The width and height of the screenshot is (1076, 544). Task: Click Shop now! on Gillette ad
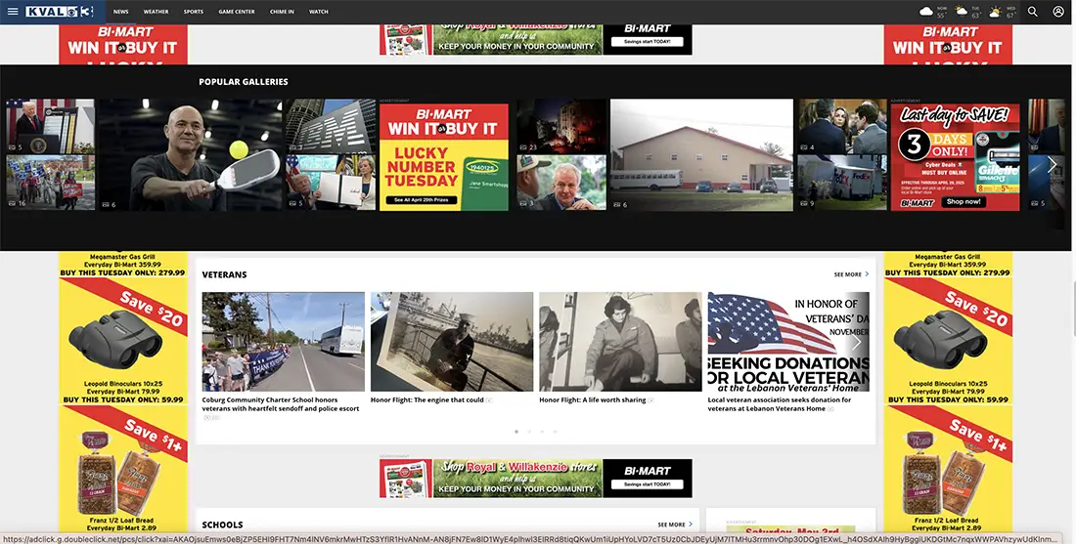(x=964, y=202)
